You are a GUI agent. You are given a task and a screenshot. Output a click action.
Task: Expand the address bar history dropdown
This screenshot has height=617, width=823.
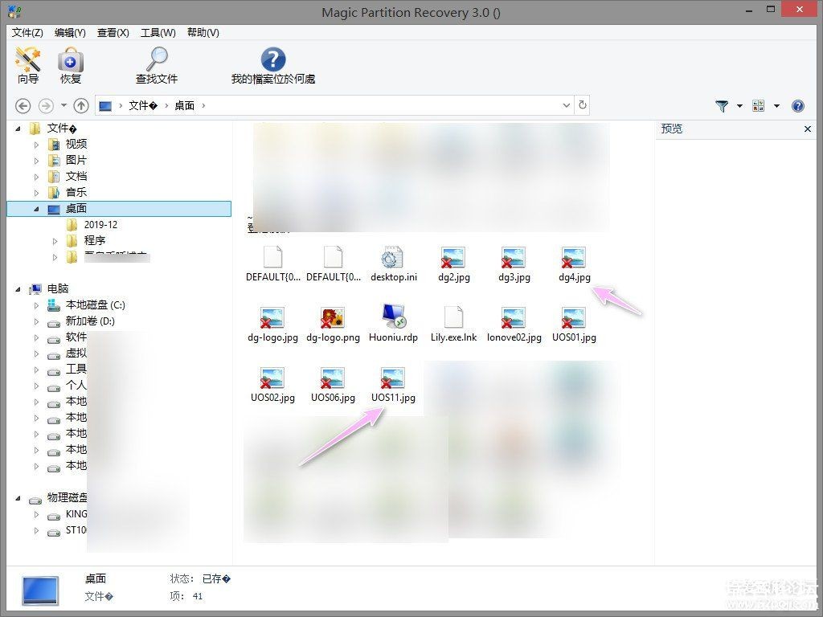point(567,105)
